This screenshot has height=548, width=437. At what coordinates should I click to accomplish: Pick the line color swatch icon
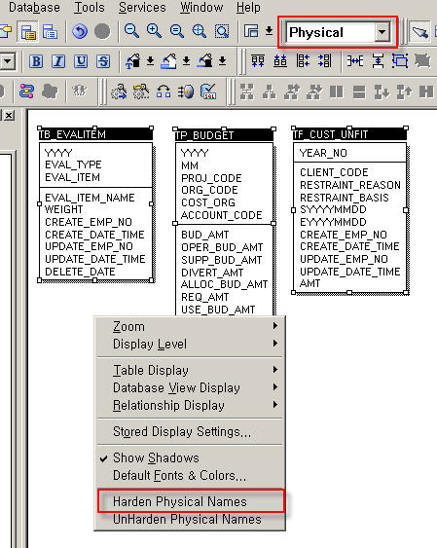(x=205, y=61)
